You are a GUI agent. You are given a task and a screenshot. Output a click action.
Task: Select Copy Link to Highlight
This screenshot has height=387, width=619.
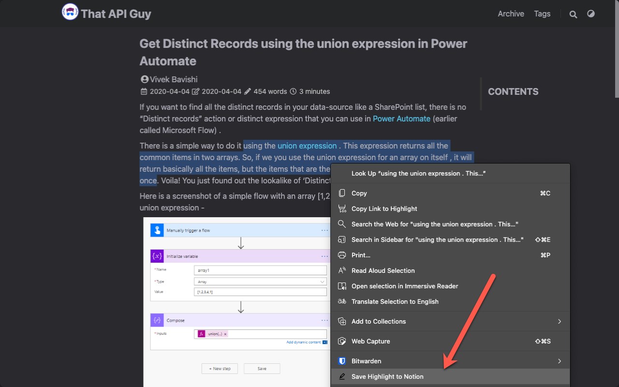[x=450, y=208]
